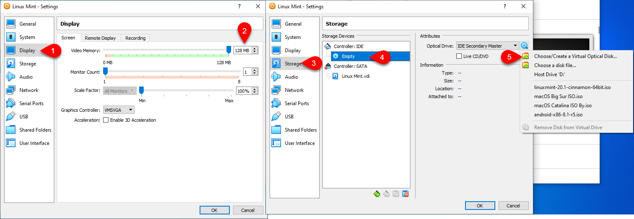Select Display category in the left settings window
Image resolution: width=634 pixels, height=219 pixels.
click(29, 51)
